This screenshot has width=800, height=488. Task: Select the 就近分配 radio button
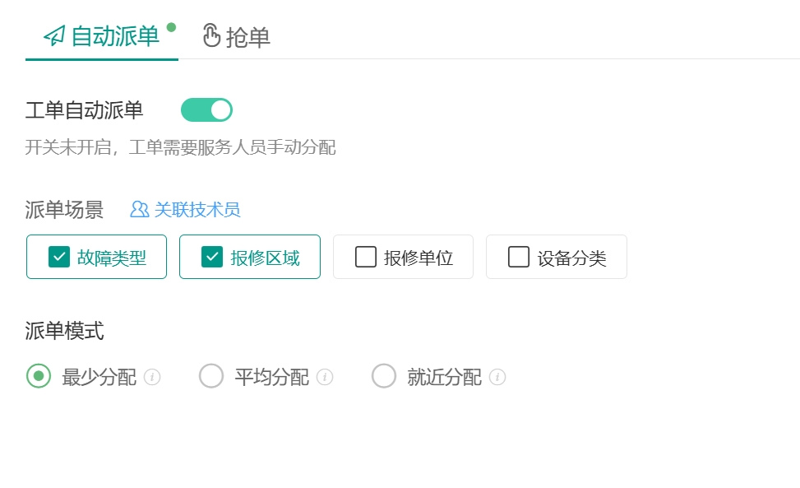pos(384,376)
